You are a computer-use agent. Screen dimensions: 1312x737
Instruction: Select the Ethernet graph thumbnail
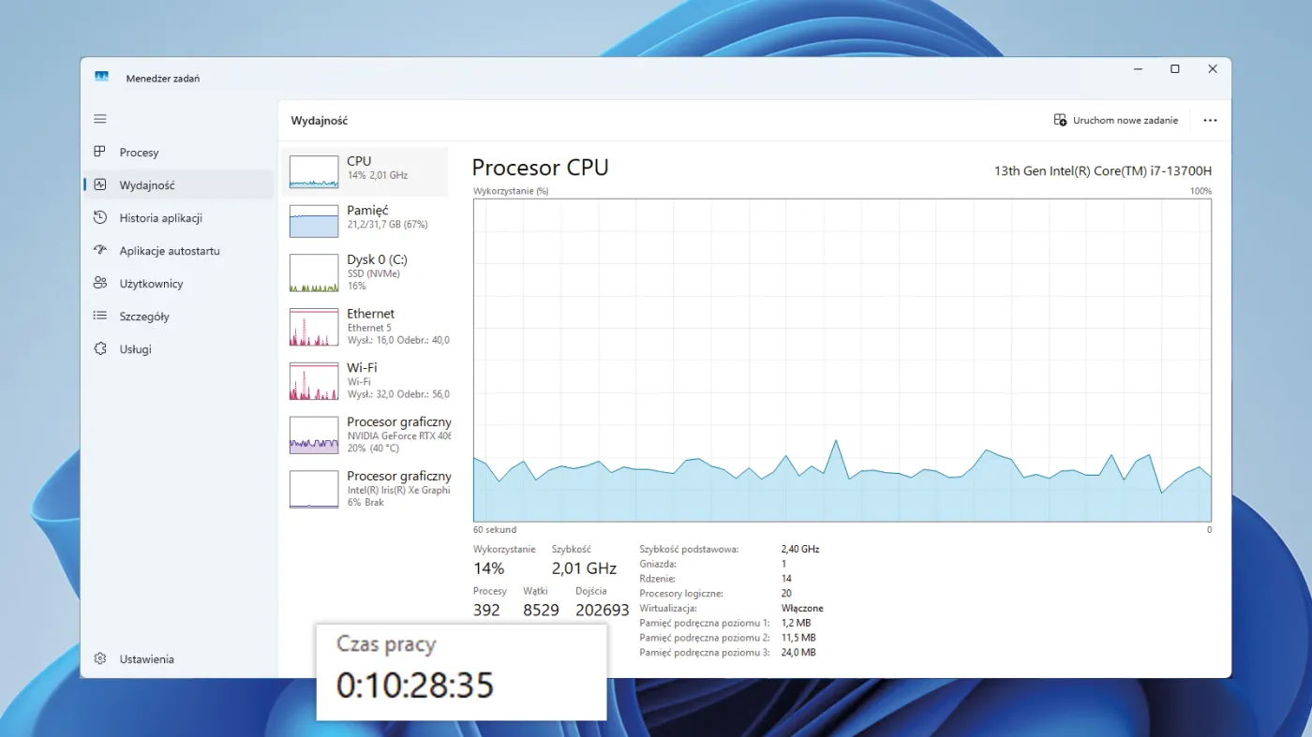[x=314, y=327]
